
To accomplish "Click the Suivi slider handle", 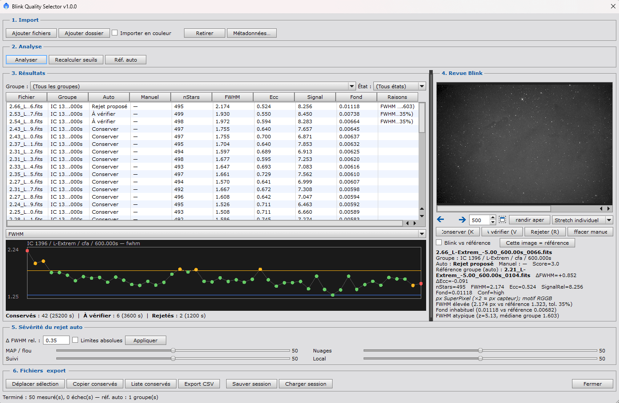I will pos(173,359).
